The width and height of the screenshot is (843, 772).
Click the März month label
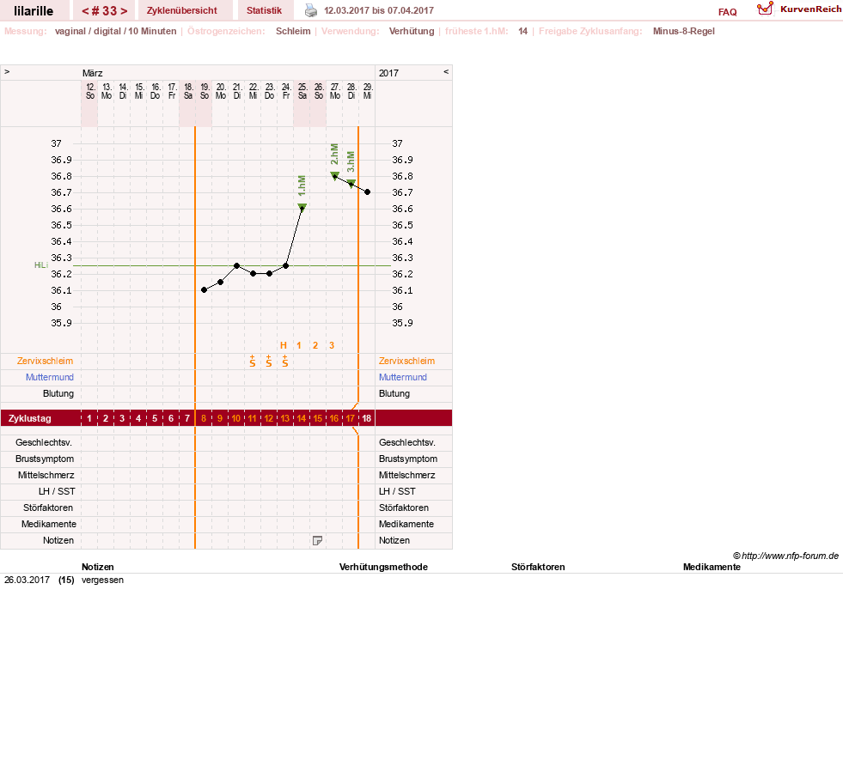(93, 73)
